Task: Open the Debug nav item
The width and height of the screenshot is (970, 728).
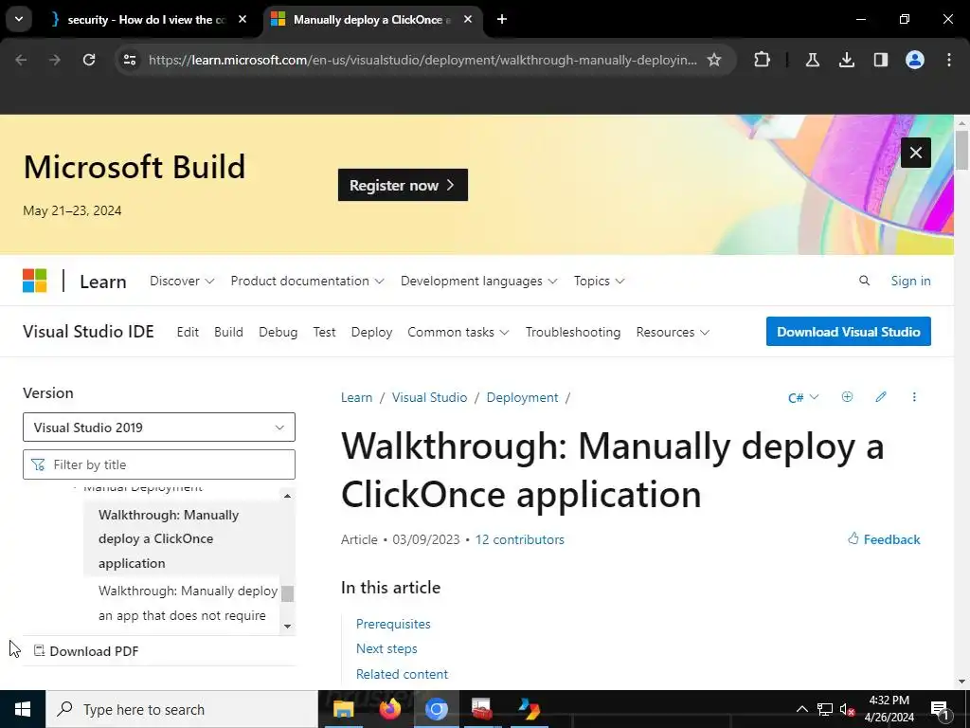Action: [x=278, y=332]
